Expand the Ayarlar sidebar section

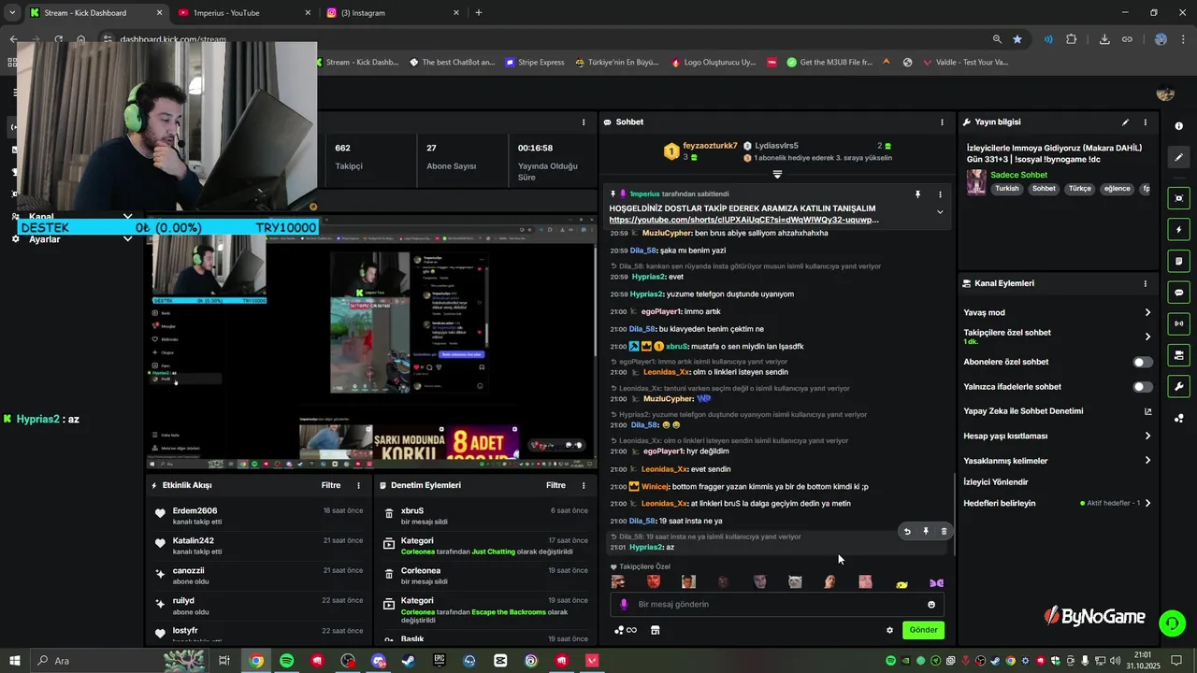[x=128, y=239]
